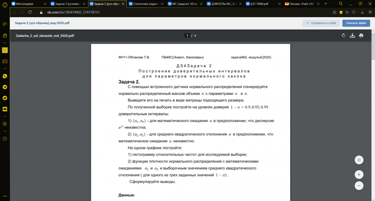The width and height of the screenshot is (375, 201).
Task: Click the search tabs magnifier icon
Action: [x=341, y=4]
